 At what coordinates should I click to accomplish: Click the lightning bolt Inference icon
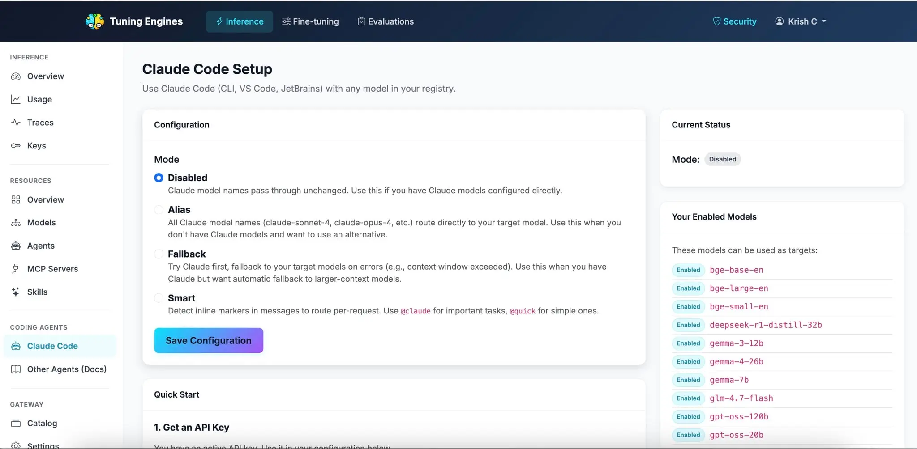[x=219, y=21]
